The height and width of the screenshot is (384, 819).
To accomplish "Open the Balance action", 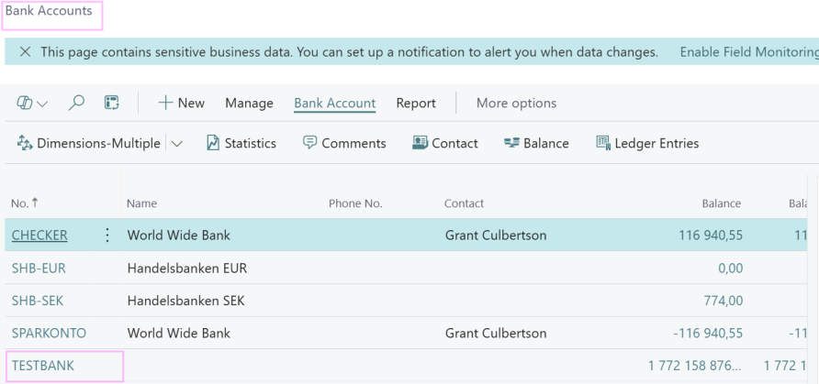I will [536, 143].
